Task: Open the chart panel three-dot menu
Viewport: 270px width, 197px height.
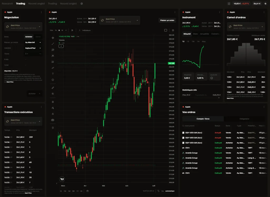Action: tap(175, 12)
